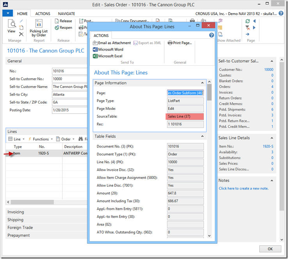Image resolution: width=288 pixels, height=259 pixels.
Task: Click the Posting Date field 1/28/2015
Action: [69, 110]
